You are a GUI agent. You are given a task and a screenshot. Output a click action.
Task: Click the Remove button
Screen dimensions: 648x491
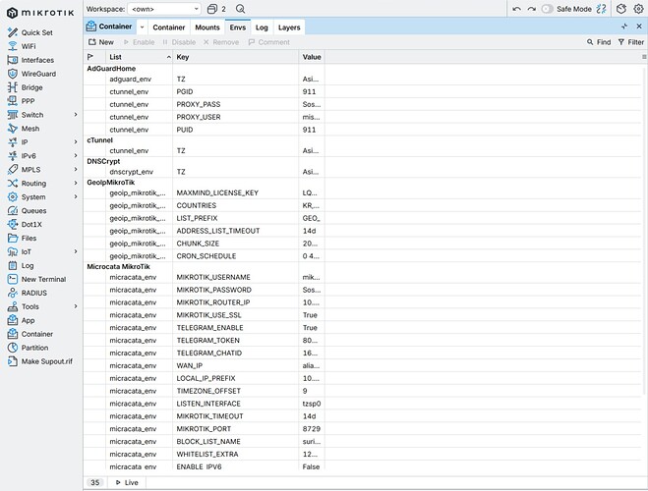(221, 42)
